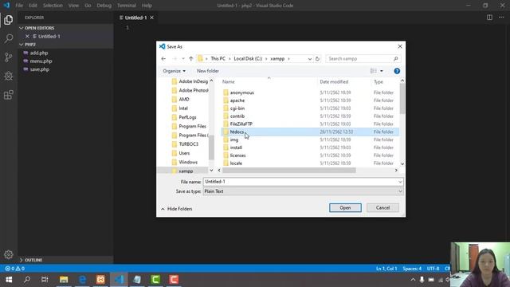Open Windows taskbar search

coord(27,280)
